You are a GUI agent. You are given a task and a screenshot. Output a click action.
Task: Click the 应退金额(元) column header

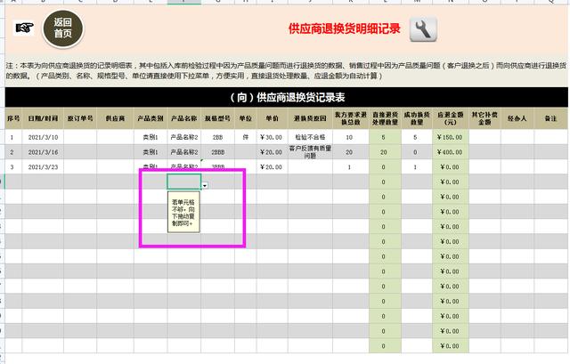tap(451, 118)
